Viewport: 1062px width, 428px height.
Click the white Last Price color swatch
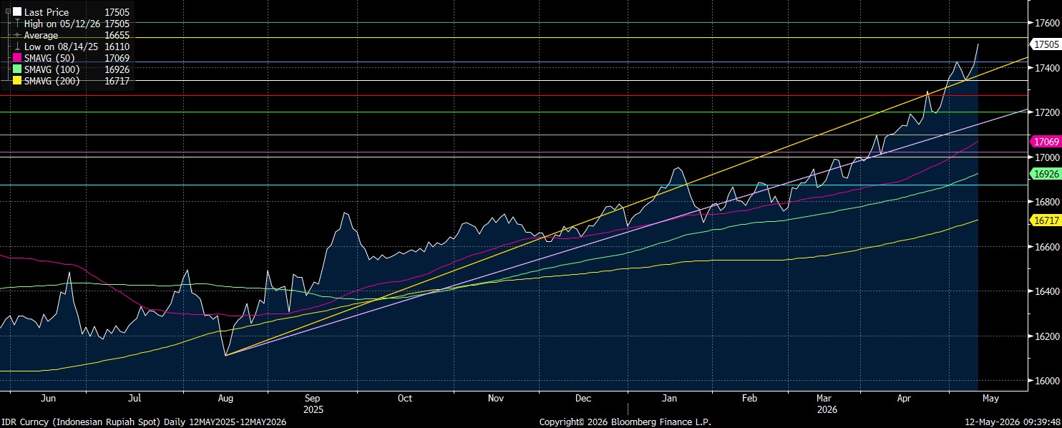pos(17,12)
